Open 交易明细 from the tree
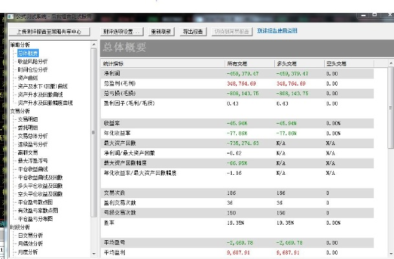 pyautogui.click(x=28, y=119)
